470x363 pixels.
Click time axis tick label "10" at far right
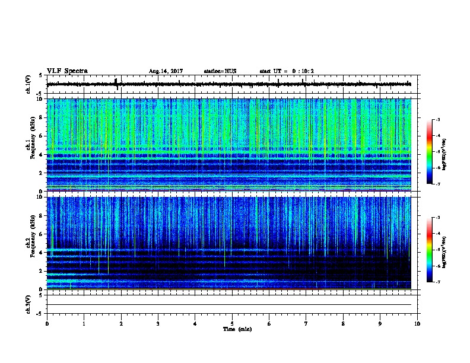pyautogui.click(x=417, y=324)
